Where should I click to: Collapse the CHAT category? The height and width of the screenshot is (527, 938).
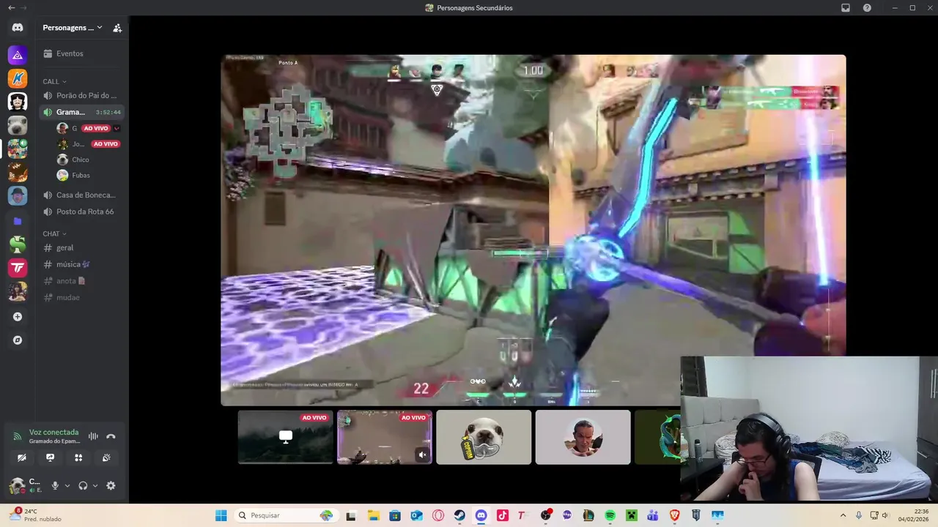coord(54,233)
